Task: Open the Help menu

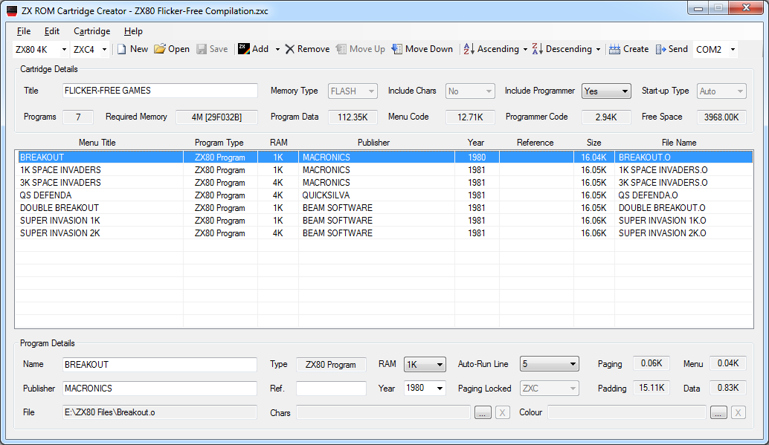Action: (133, 31)
